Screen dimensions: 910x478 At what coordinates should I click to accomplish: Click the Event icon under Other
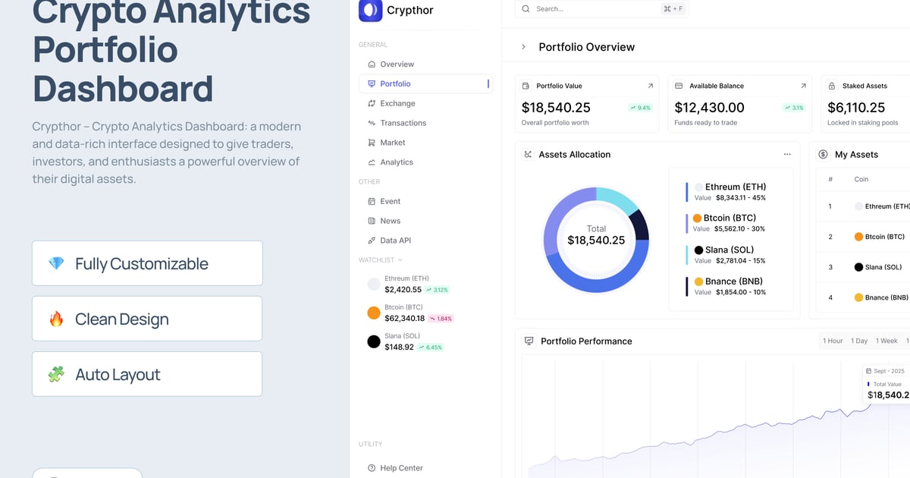[371, 201]
